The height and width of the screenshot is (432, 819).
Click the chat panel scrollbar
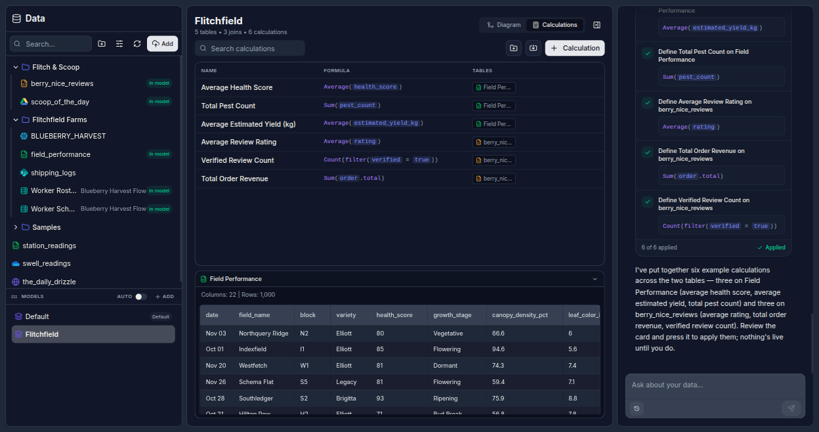[x=812, y=343]
